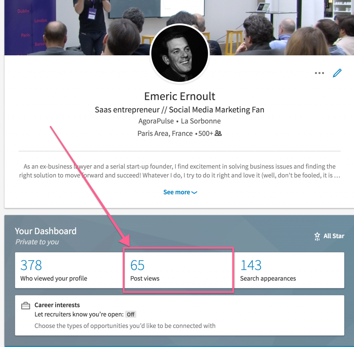Click the pencil edit profile icon
The width and height of the screenshot is (354, 347).
(x=337, y=73)
